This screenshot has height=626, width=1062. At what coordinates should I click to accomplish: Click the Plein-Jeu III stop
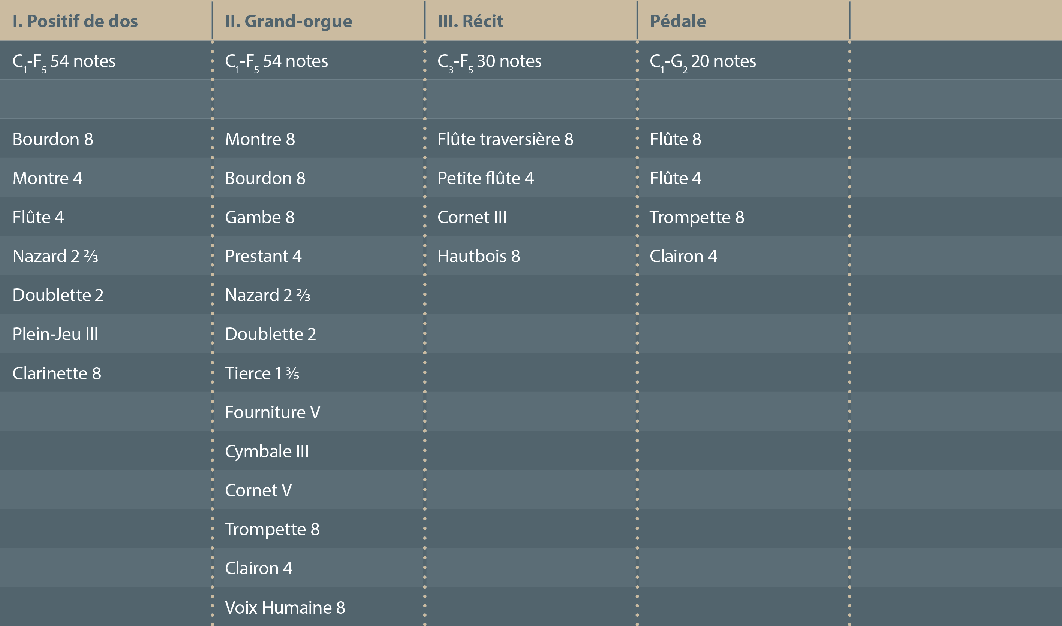point(55,334)
